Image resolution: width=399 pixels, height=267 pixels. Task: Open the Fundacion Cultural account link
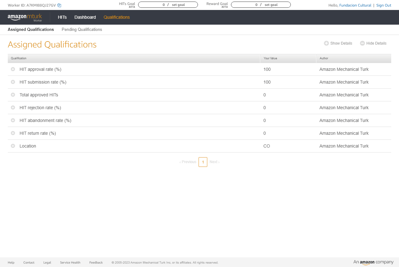point(355,5)
